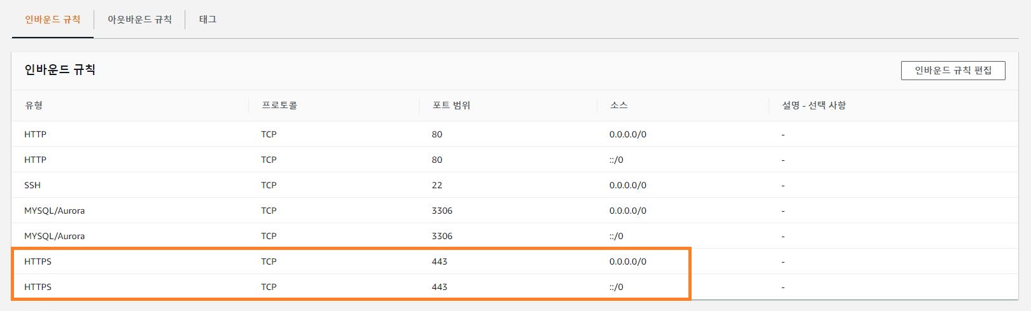This screenshot has width=1031, height=311.
Task: Click the 설명 - 선택 사항 column header
Action: [814, 105]
